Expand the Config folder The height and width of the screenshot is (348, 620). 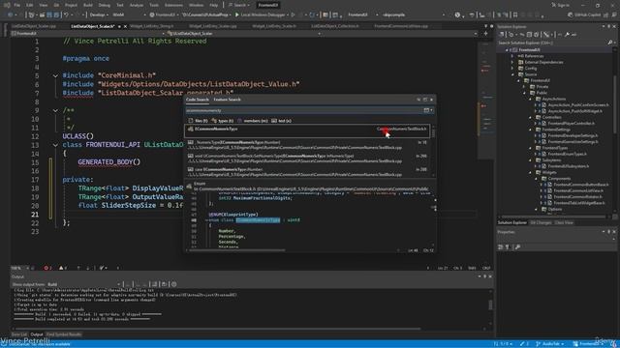[x=512, y=69]
